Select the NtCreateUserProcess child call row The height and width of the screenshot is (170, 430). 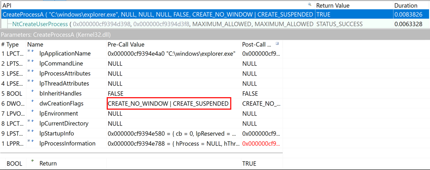click(215, 24)
